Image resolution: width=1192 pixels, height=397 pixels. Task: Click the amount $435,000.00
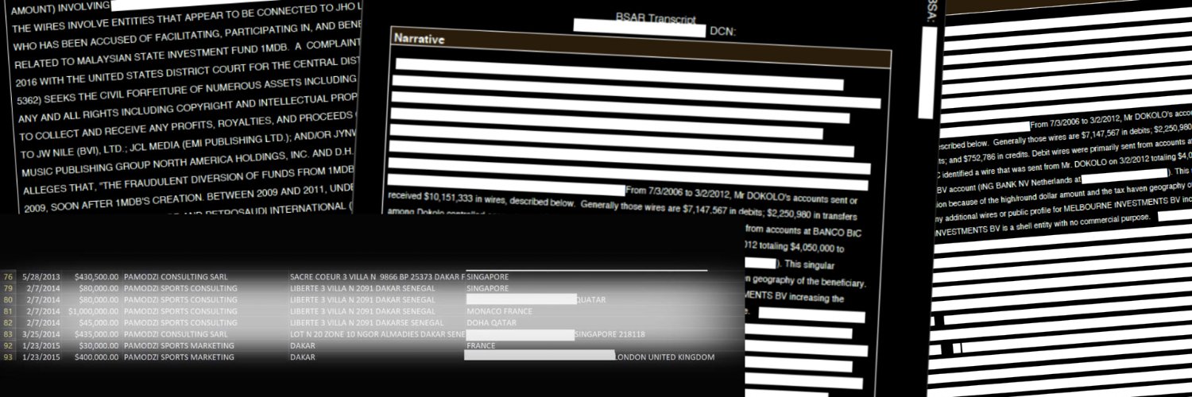click(x=96, y=334)
